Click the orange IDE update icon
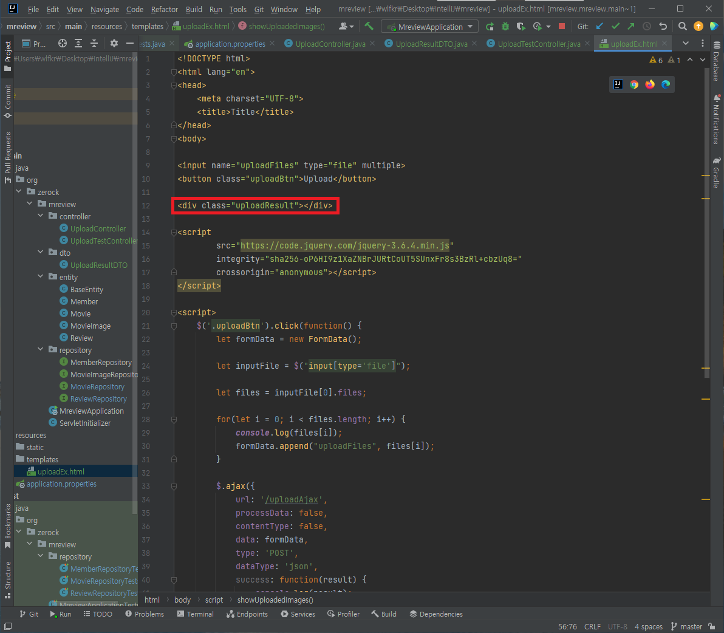724x633 pixels. click(698, 26)
